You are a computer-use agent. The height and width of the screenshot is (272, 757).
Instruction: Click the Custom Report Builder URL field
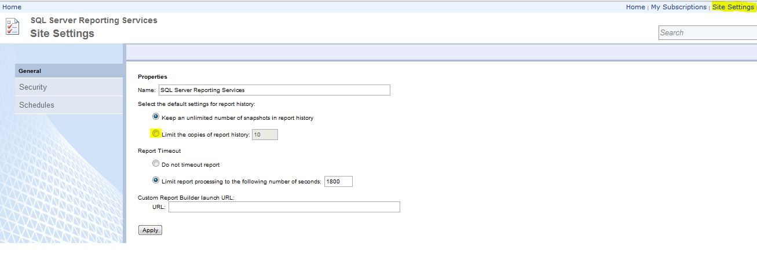284,207
